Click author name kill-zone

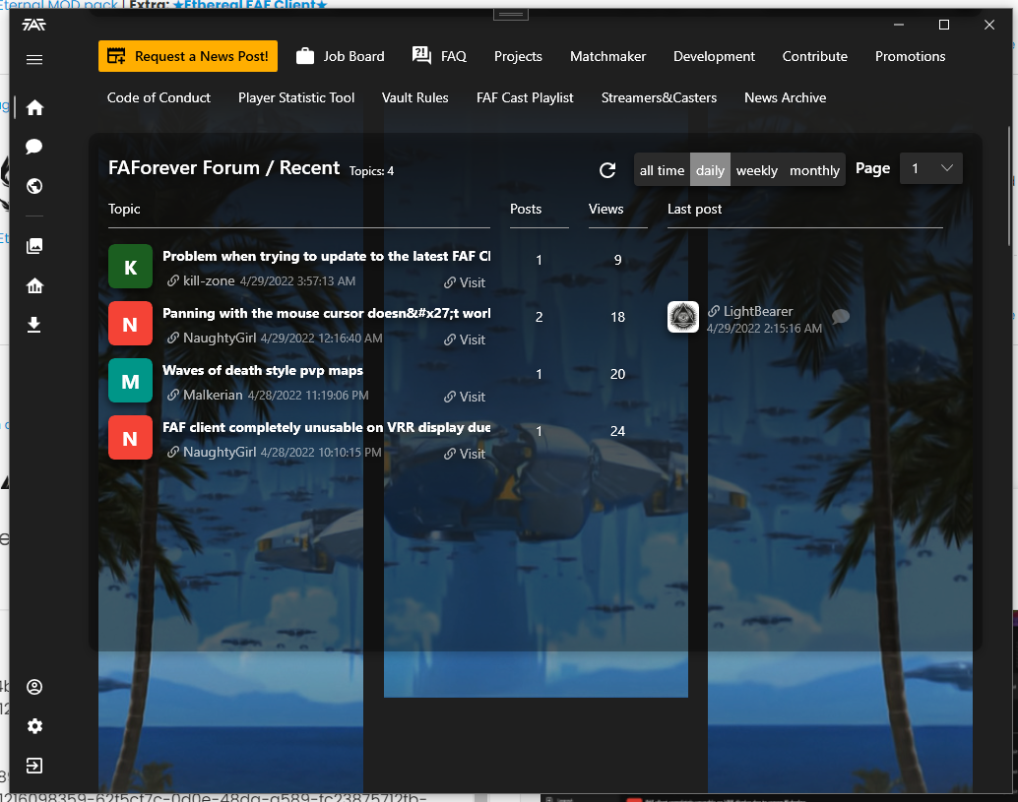click(209, 281)
